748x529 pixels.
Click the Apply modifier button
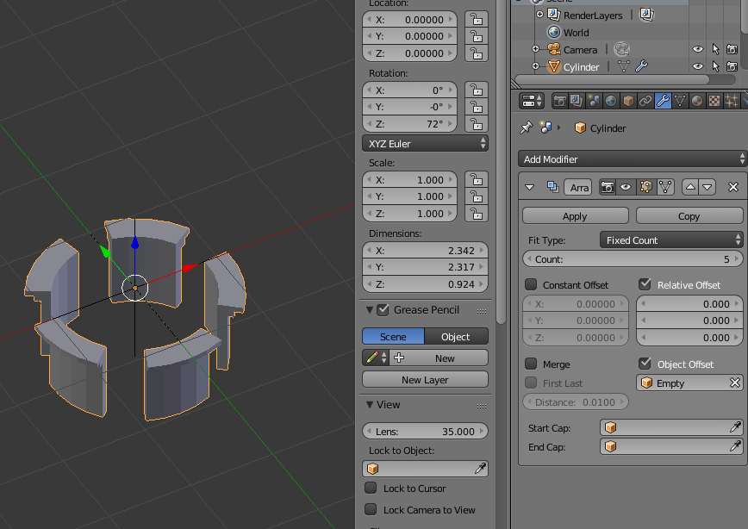575,216
